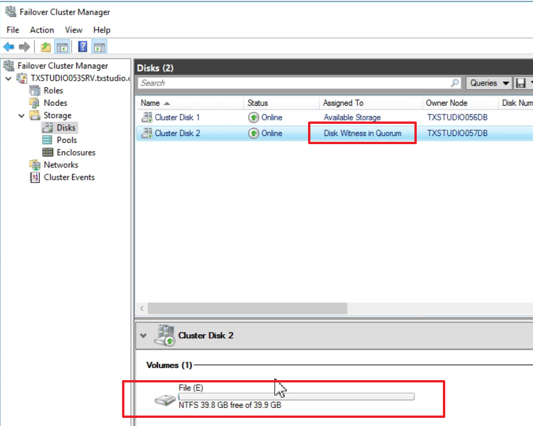Open the Action menu

click(42, 30)
